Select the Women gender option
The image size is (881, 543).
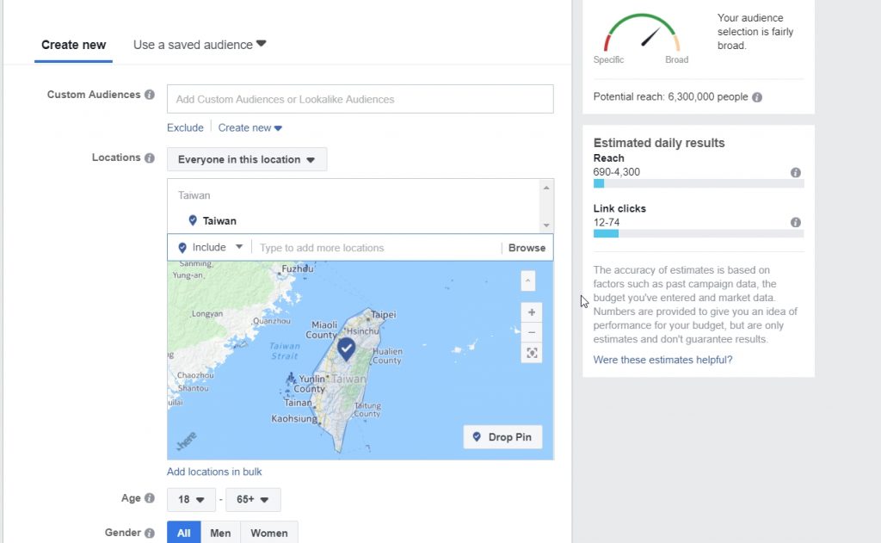pyautogui.click(x=269, y=533)
